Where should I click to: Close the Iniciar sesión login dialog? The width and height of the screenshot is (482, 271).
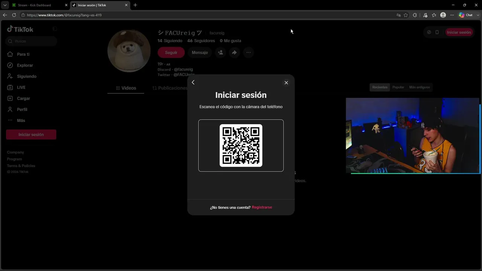(286, 83)
